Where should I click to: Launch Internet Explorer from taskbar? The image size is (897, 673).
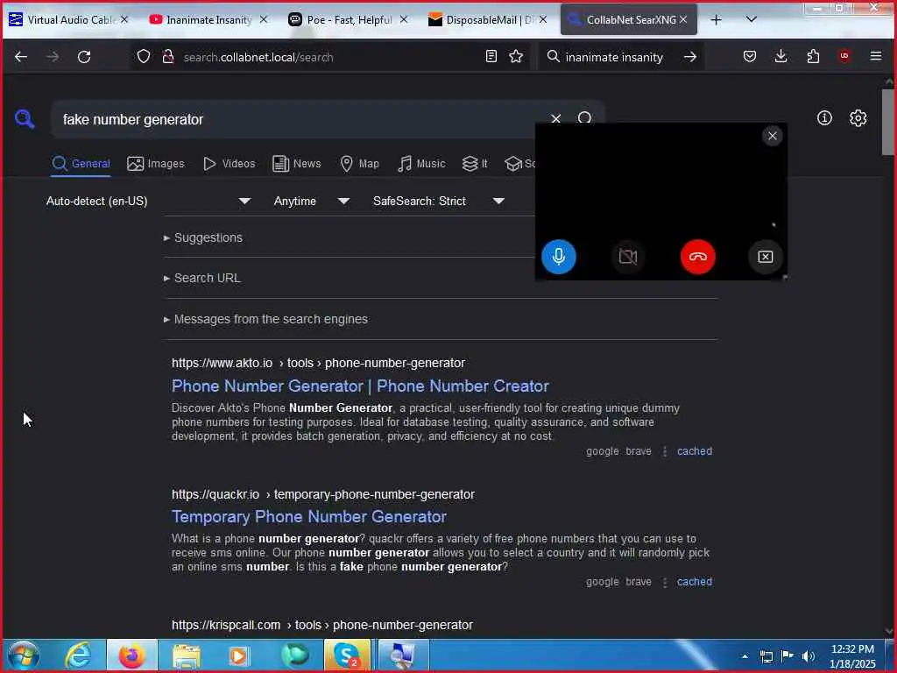[78, 655]
